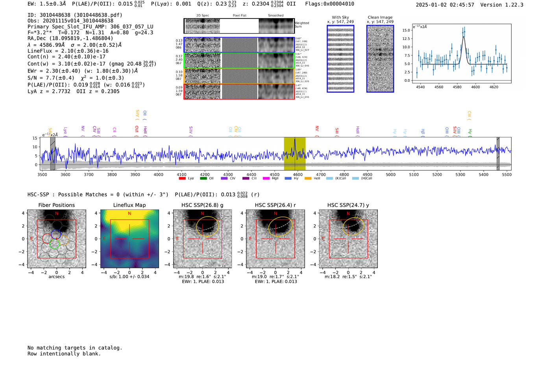Click the 'ID: 3010448638 (3010448638.pdf)' line
The width and height of the screenshot is (551, 375).
point(75,15)
